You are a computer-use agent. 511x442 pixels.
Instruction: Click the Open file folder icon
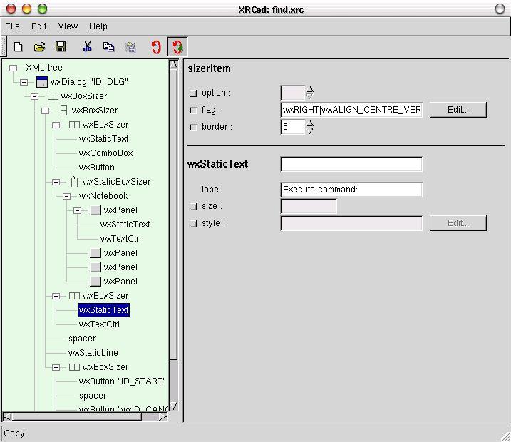click(39, 47)
